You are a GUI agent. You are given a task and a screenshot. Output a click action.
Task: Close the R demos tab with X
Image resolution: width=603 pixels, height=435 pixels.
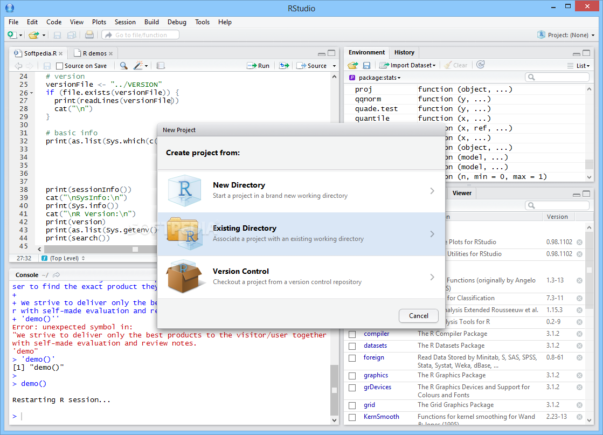click(x=111, y=53)
